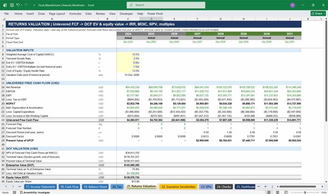Viewport: 328px width, 194px height.
Task: Open the Developer ribbon tab
Action: pyautogui.click(x=126, y=13)
